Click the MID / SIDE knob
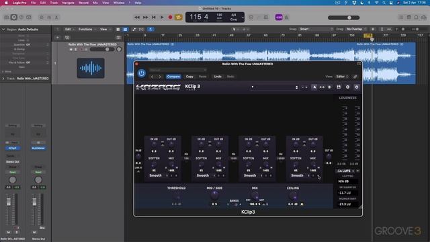The width and height of the screenshot is (430, 242). tap(214, 196)
